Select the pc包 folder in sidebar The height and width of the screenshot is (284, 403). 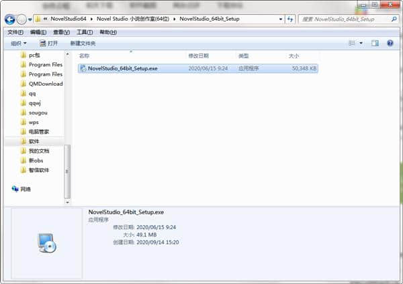tap(34, 55)
